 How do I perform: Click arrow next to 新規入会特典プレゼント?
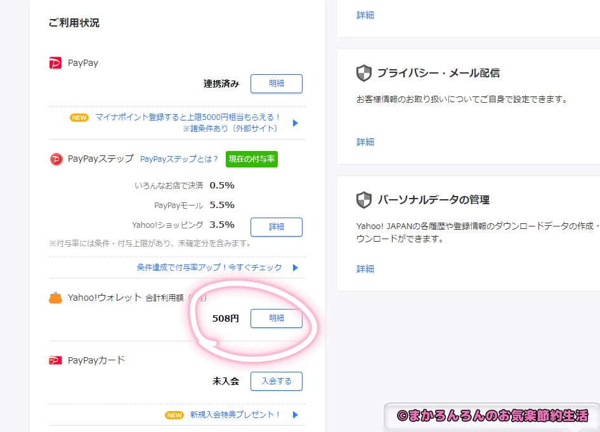(295, 415)
